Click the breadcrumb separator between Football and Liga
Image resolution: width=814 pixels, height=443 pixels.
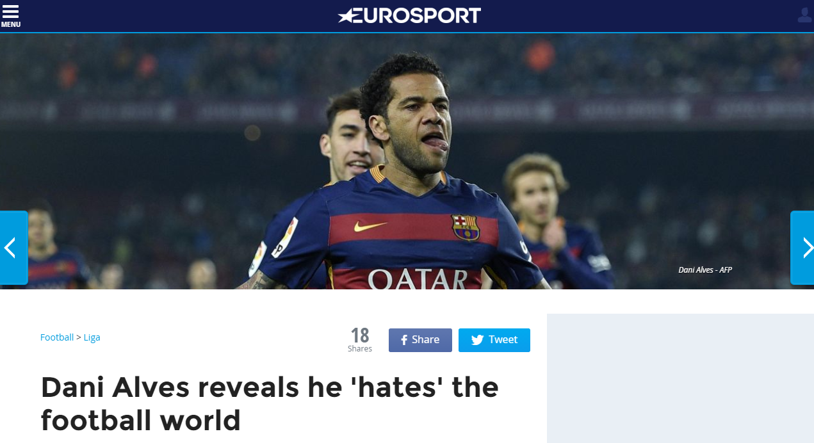coord(79,337)
